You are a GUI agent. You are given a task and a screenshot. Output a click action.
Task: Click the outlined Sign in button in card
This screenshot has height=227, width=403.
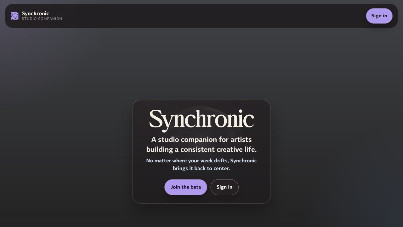[x=224, y=187]
